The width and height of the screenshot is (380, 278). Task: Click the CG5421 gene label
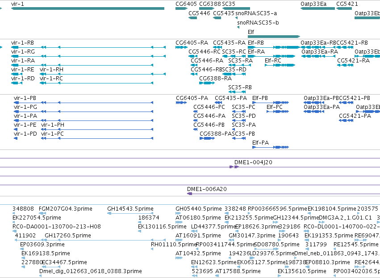coord(347,4)
